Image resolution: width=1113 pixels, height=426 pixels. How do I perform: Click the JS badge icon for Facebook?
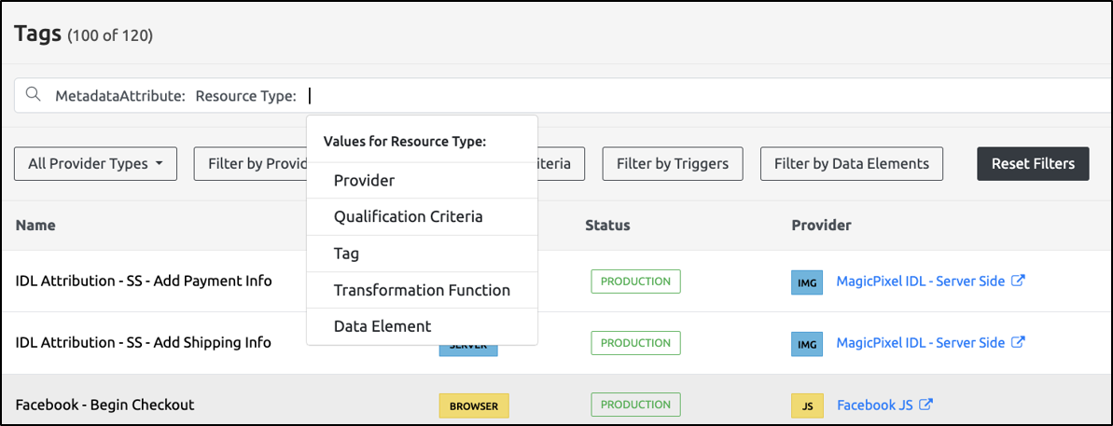point(806,405)
